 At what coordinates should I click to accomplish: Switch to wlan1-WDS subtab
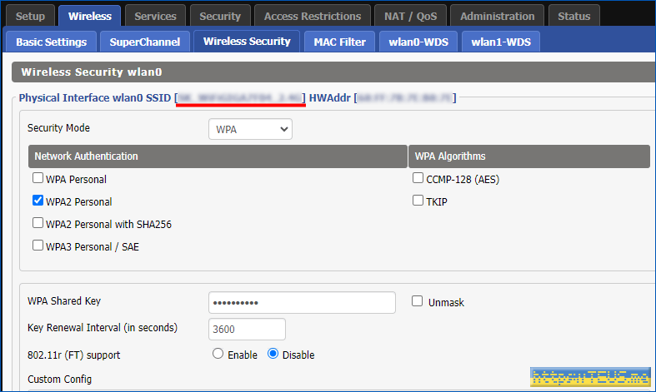[500, 42]
